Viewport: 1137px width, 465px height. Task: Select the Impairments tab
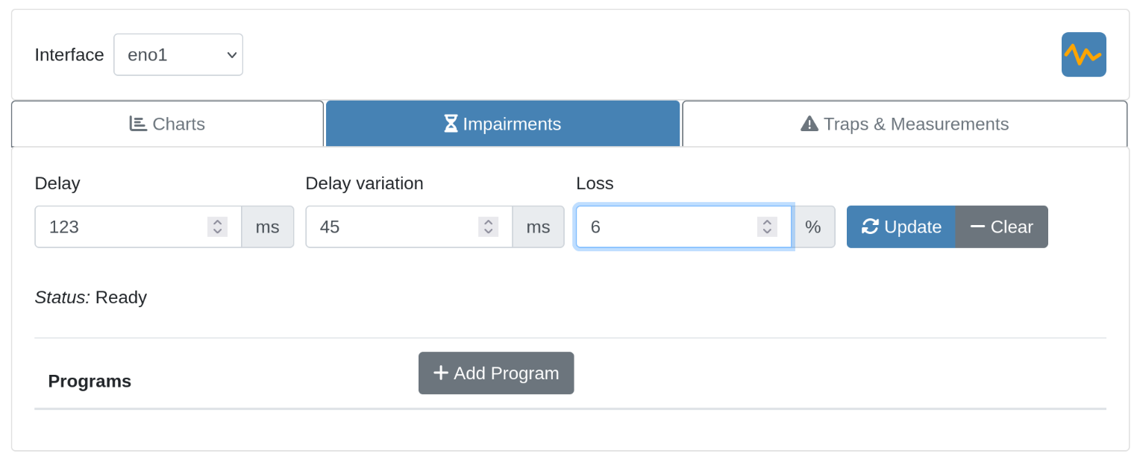(503, 124)
